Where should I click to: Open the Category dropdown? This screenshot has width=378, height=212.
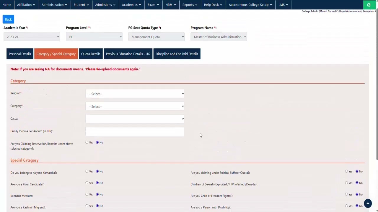click(x=135, y=107)
